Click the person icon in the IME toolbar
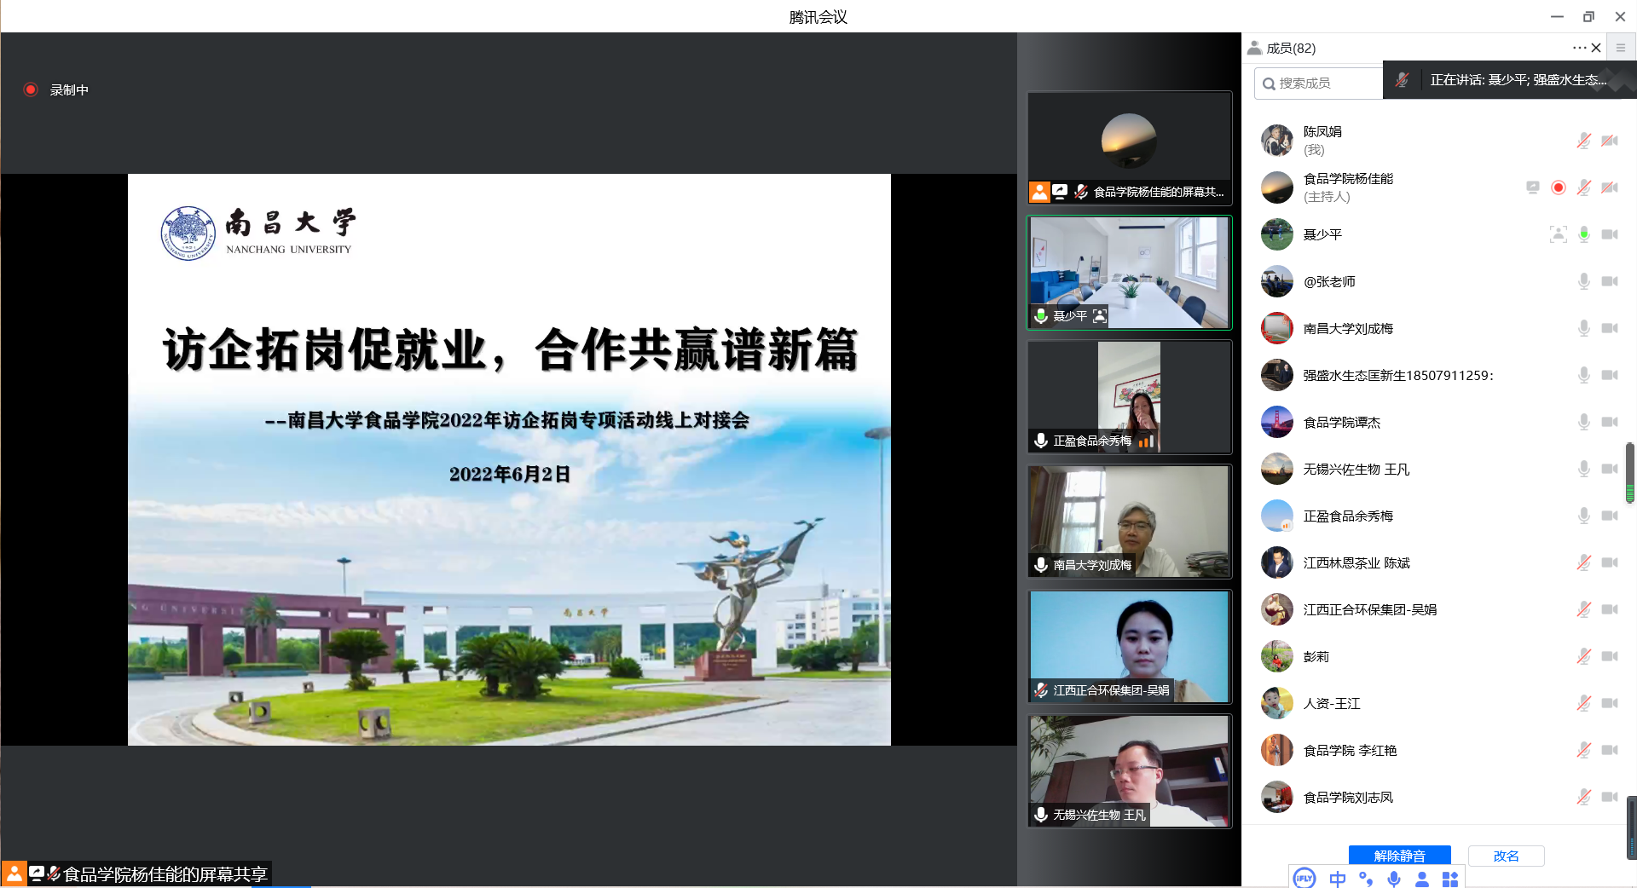 click(x=1422, y=879)
